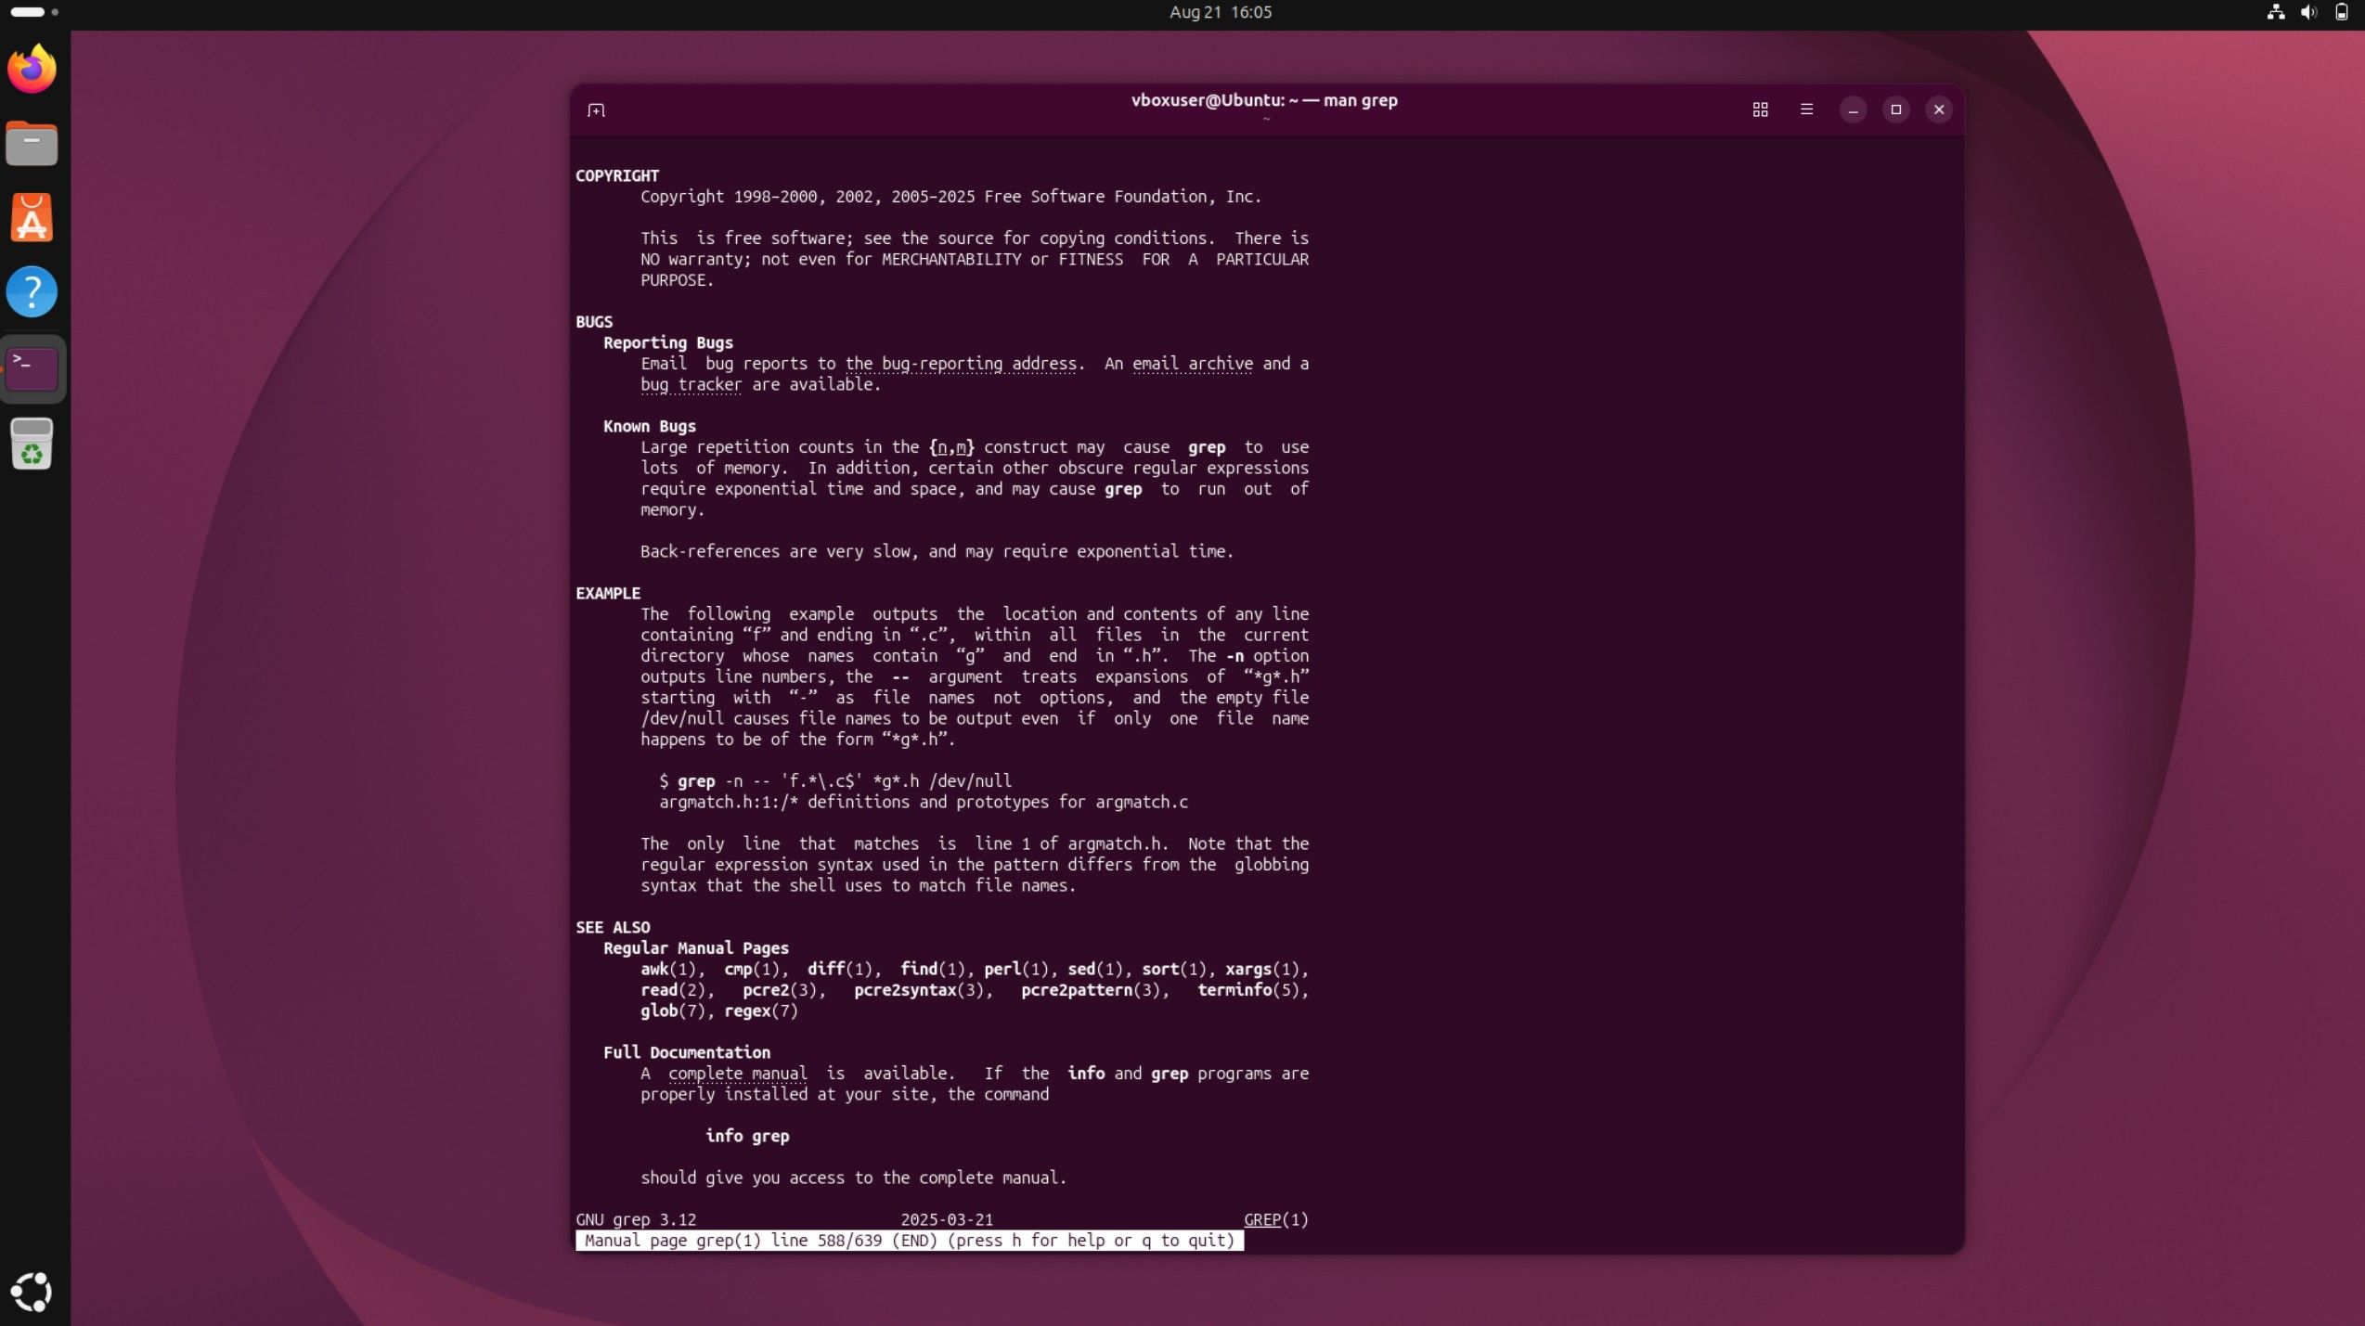Open the Trash from the dock

[32, 444]
